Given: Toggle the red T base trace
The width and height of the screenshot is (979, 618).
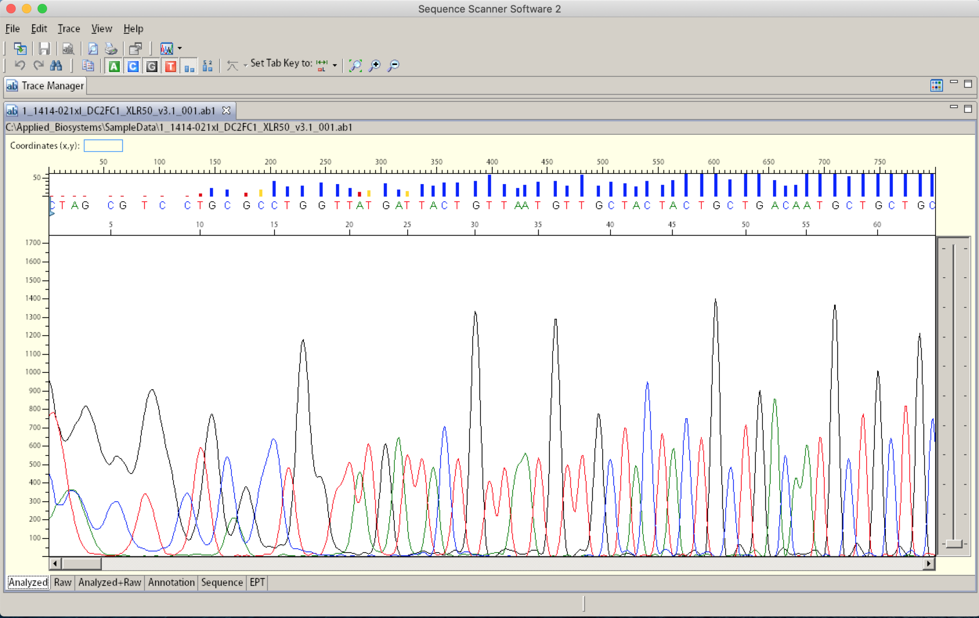Looking at the screenshot, I should click(x=171, y=66).
